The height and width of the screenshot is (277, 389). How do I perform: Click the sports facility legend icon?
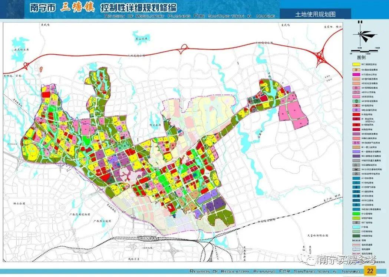(x=355, y=101)
